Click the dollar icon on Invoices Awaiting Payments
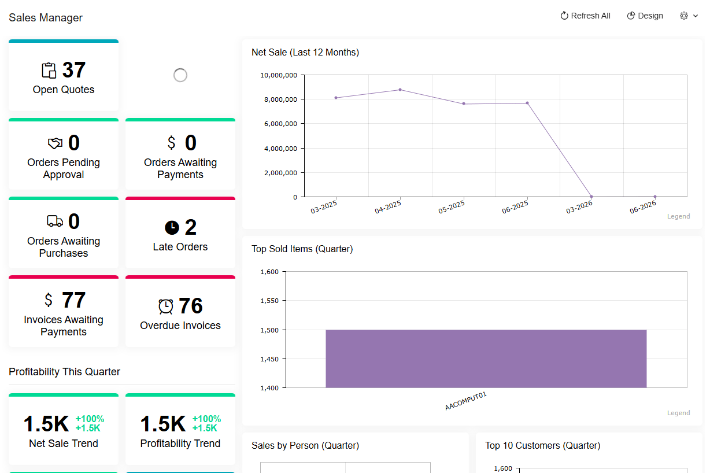 point(49,300)
